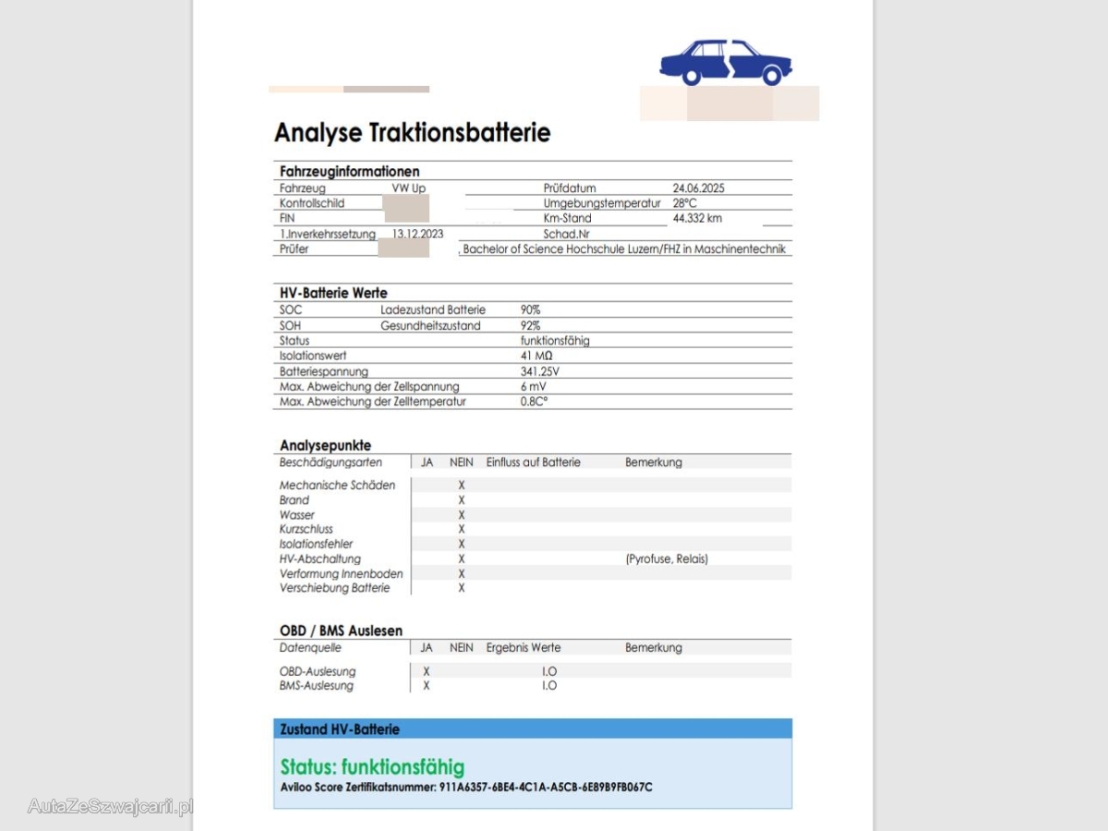This screenshot has height=831, width=1108.
Task: Click the blue car logo icon
Action: 726,63
